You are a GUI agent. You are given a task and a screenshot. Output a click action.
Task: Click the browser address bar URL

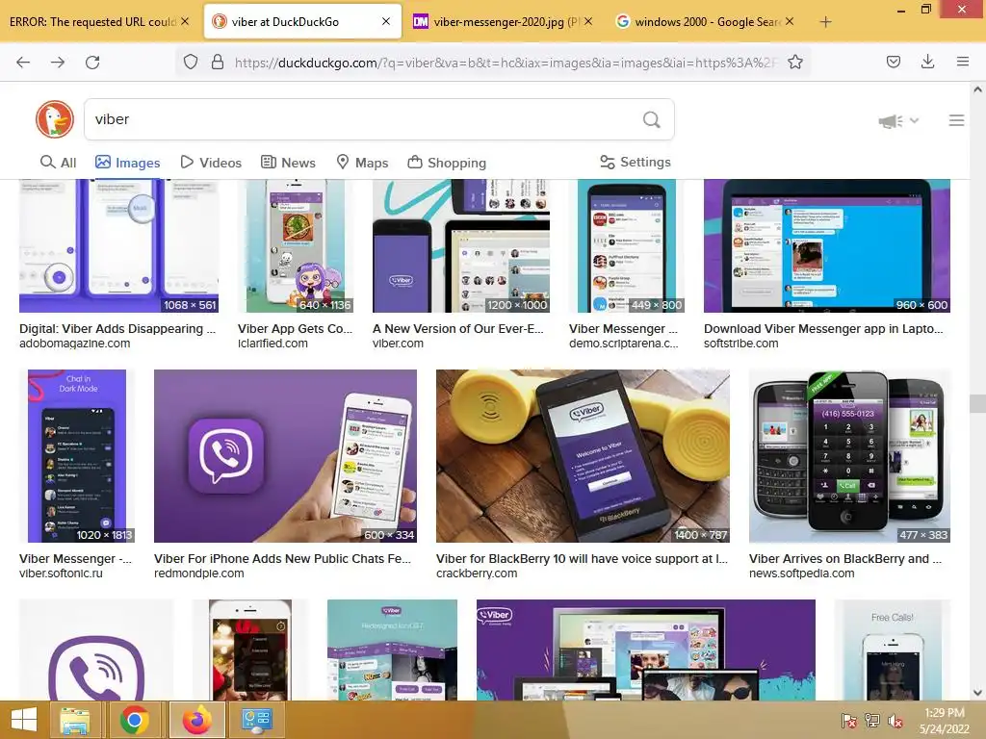506,63
